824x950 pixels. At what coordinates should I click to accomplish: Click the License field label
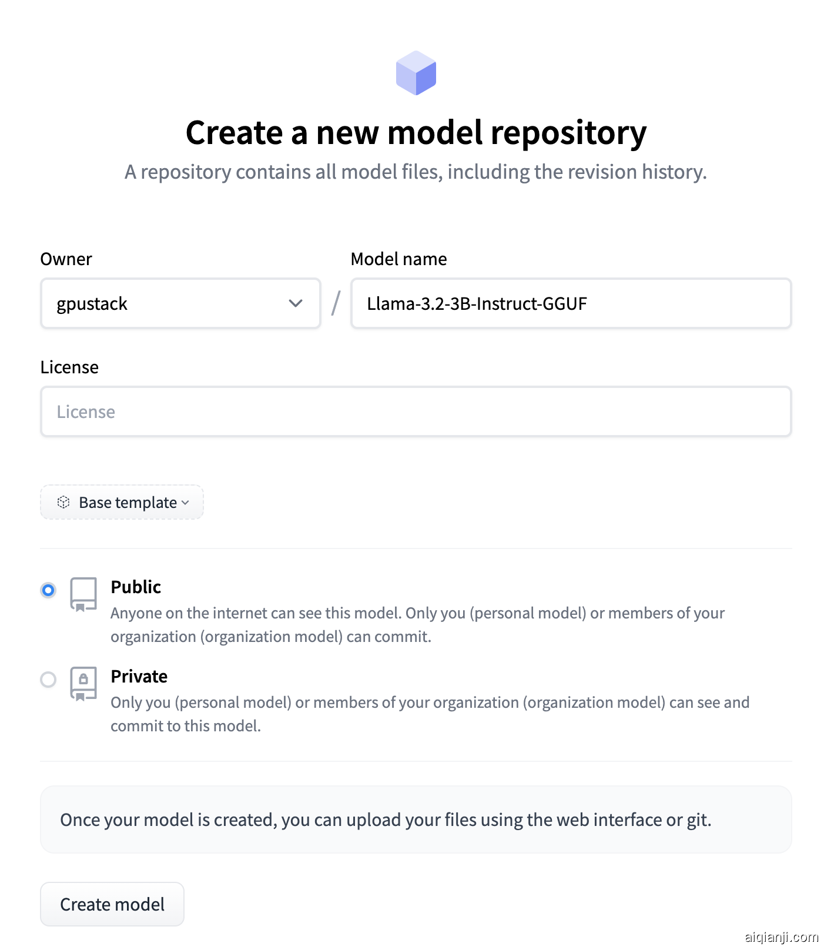(x=69, y=367)
